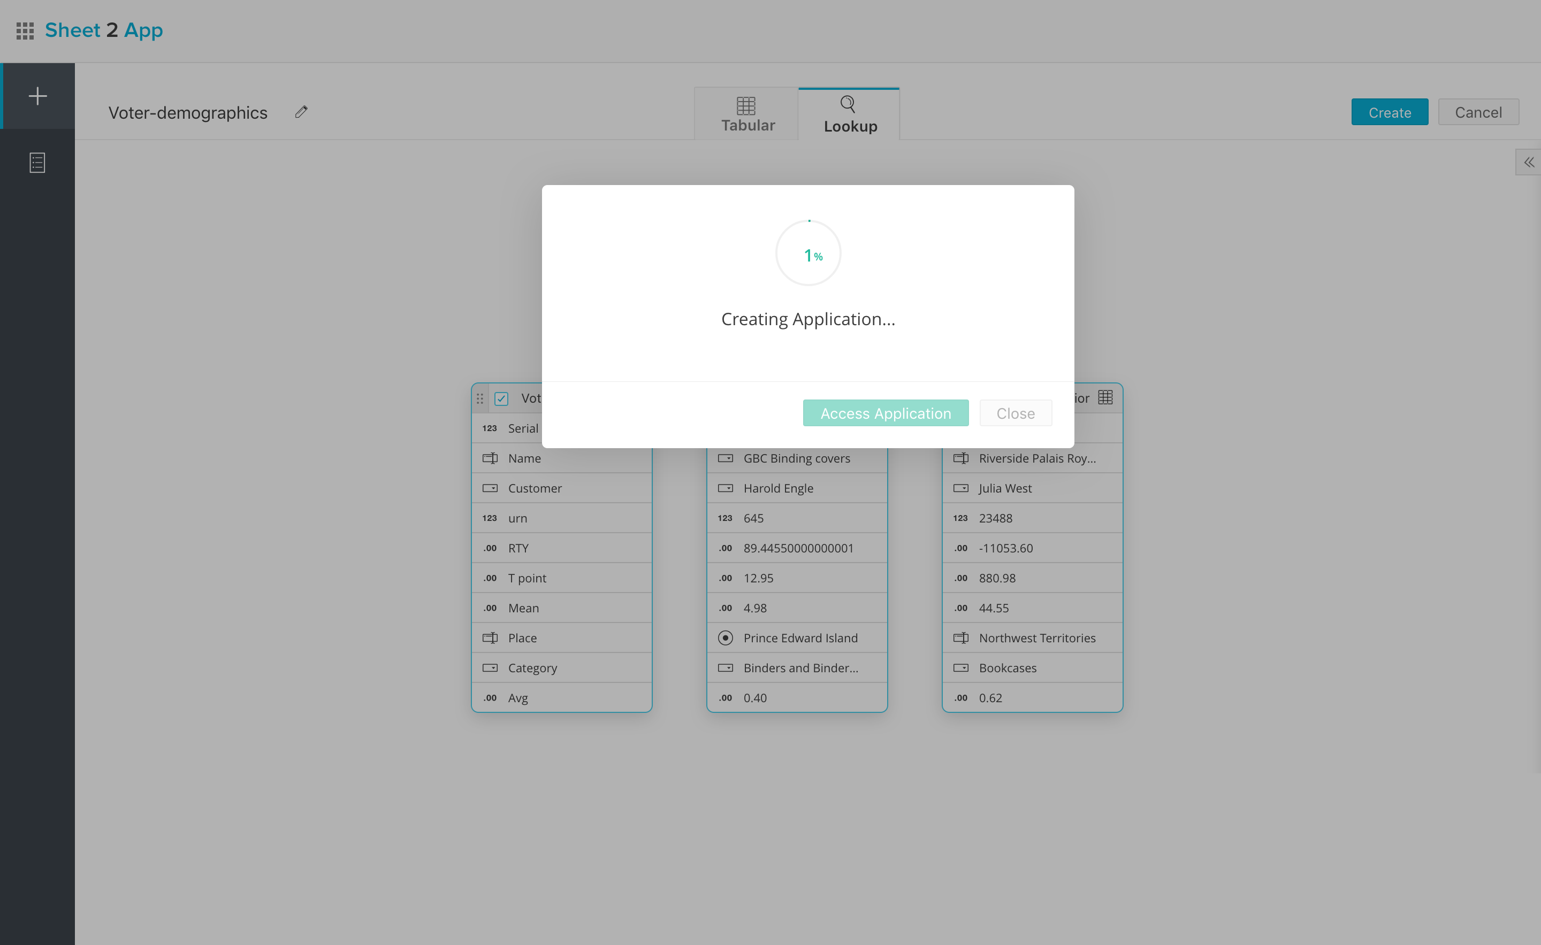This screenshot has height=945, width=1541.
Task: Click the dropdown icon beside Category
Action: [x=490, y=668]
